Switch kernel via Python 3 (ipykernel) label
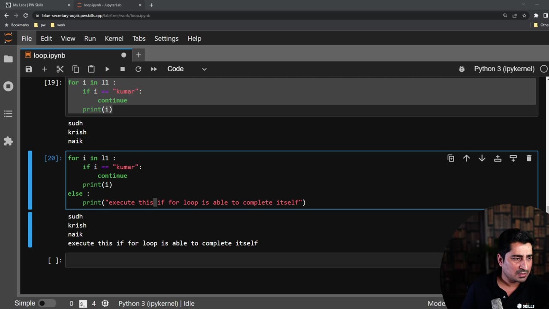549x309 pixels. (x=504, y=69)
